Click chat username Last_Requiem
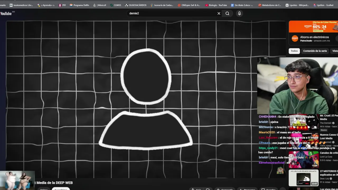Image resolution: width=338 pixels, height=190 pixels. [x=268, y=137]
